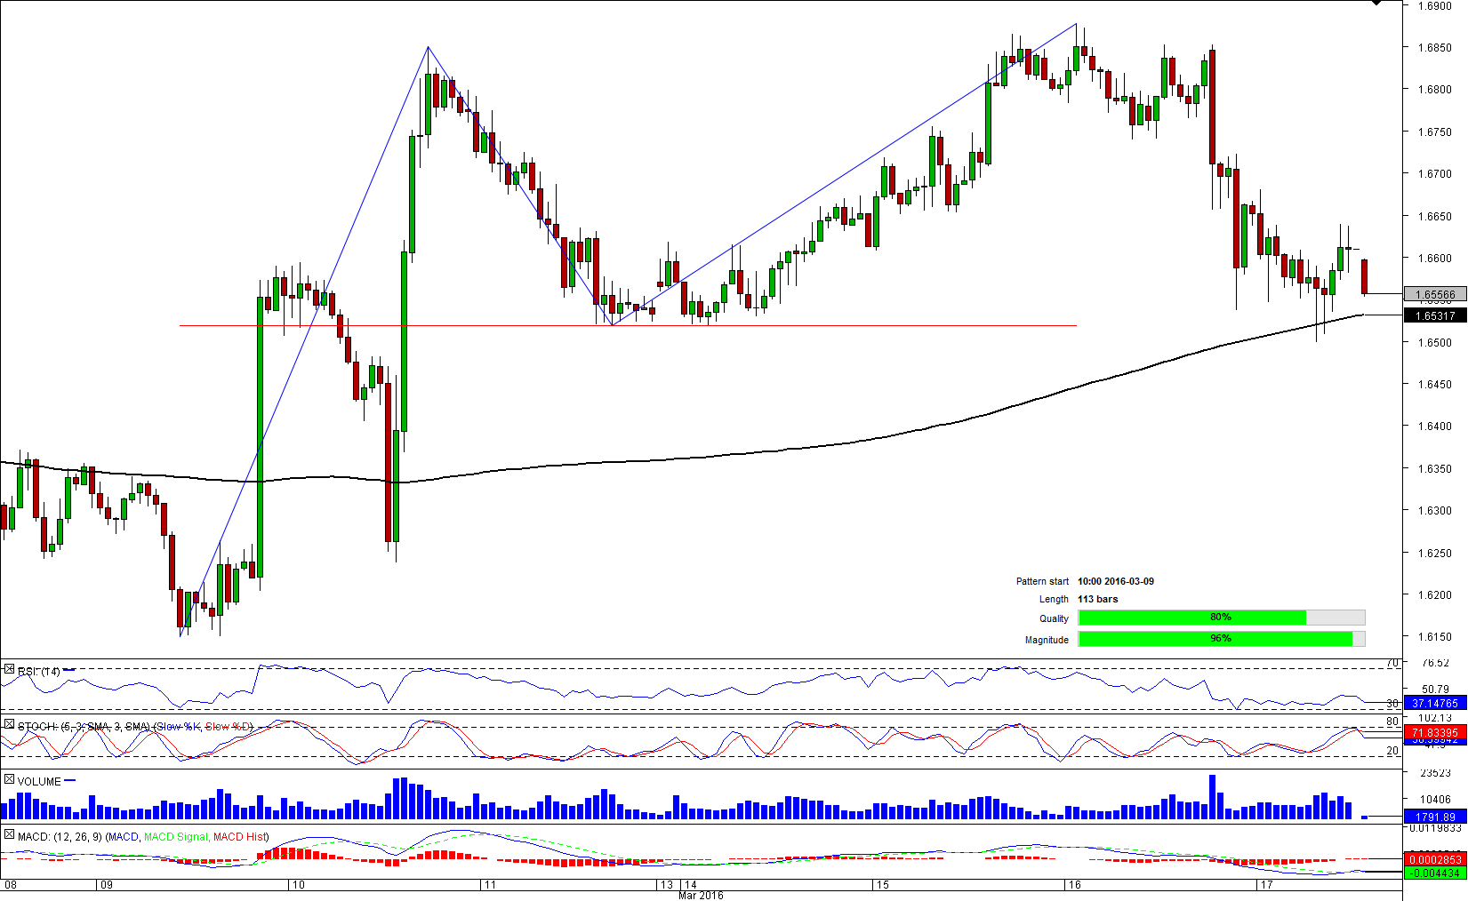Close the MACD indicator panel
1468x901 pixels.
coord(9,834)
